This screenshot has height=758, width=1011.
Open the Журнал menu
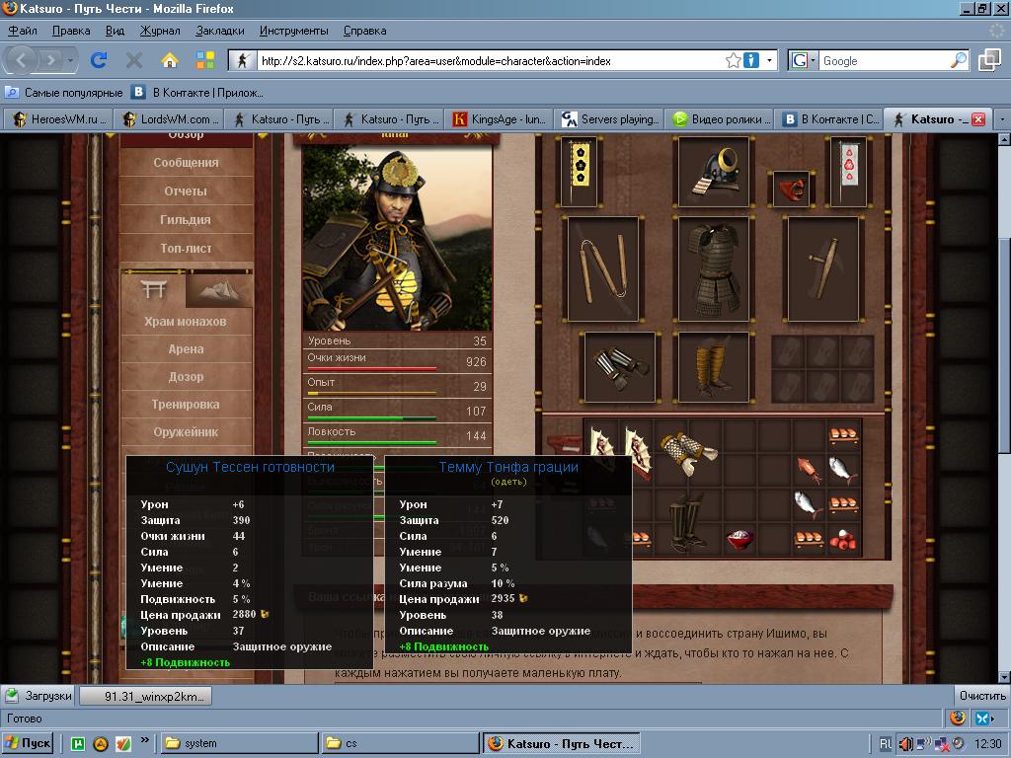[160, 31]
